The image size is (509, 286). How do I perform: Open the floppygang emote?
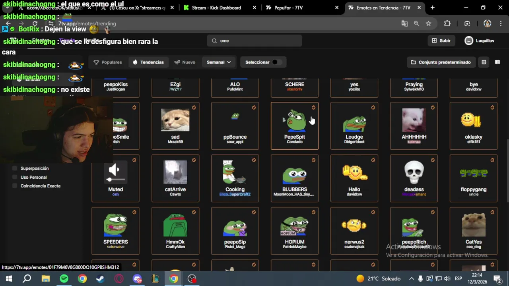coord(474,178)
